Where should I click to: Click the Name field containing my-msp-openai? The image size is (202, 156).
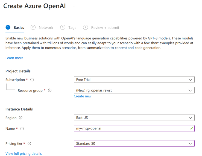tap(131, 128)
